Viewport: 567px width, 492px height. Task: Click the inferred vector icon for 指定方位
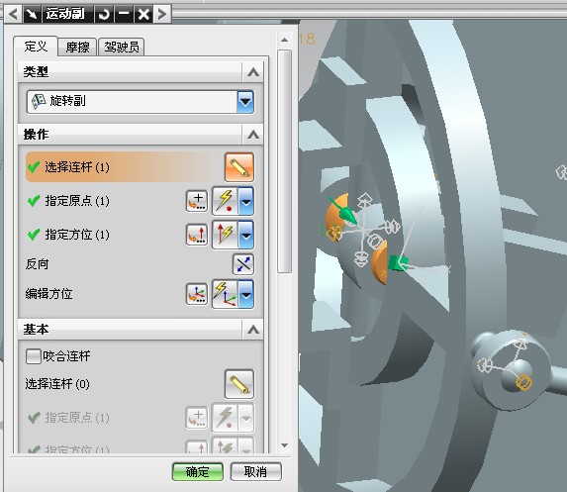click(226, 235)
